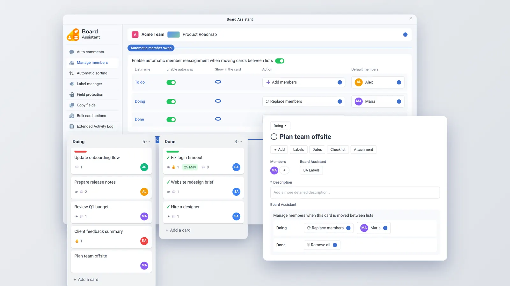The height and width of the screenshot is (286, 510).
Task: Click the Label manager tag icon
Action: (x=72, y=84)
